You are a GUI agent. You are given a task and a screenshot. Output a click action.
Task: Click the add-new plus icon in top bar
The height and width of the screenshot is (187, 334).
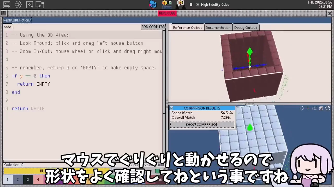pos(29,4)
